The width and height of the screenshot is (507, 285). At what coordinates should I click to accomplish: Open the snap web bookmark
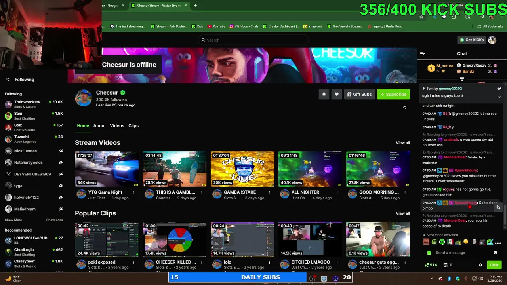click(x=313, y=27)
